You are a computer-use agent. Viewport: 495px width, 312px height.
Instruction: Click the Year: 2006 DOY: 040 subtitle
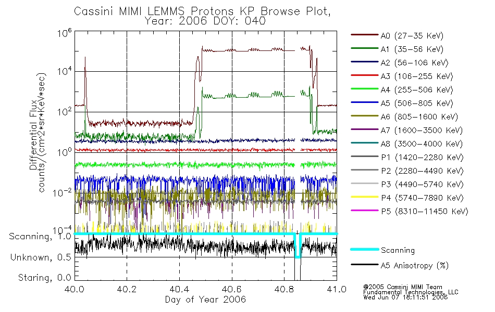coord(205,21)
